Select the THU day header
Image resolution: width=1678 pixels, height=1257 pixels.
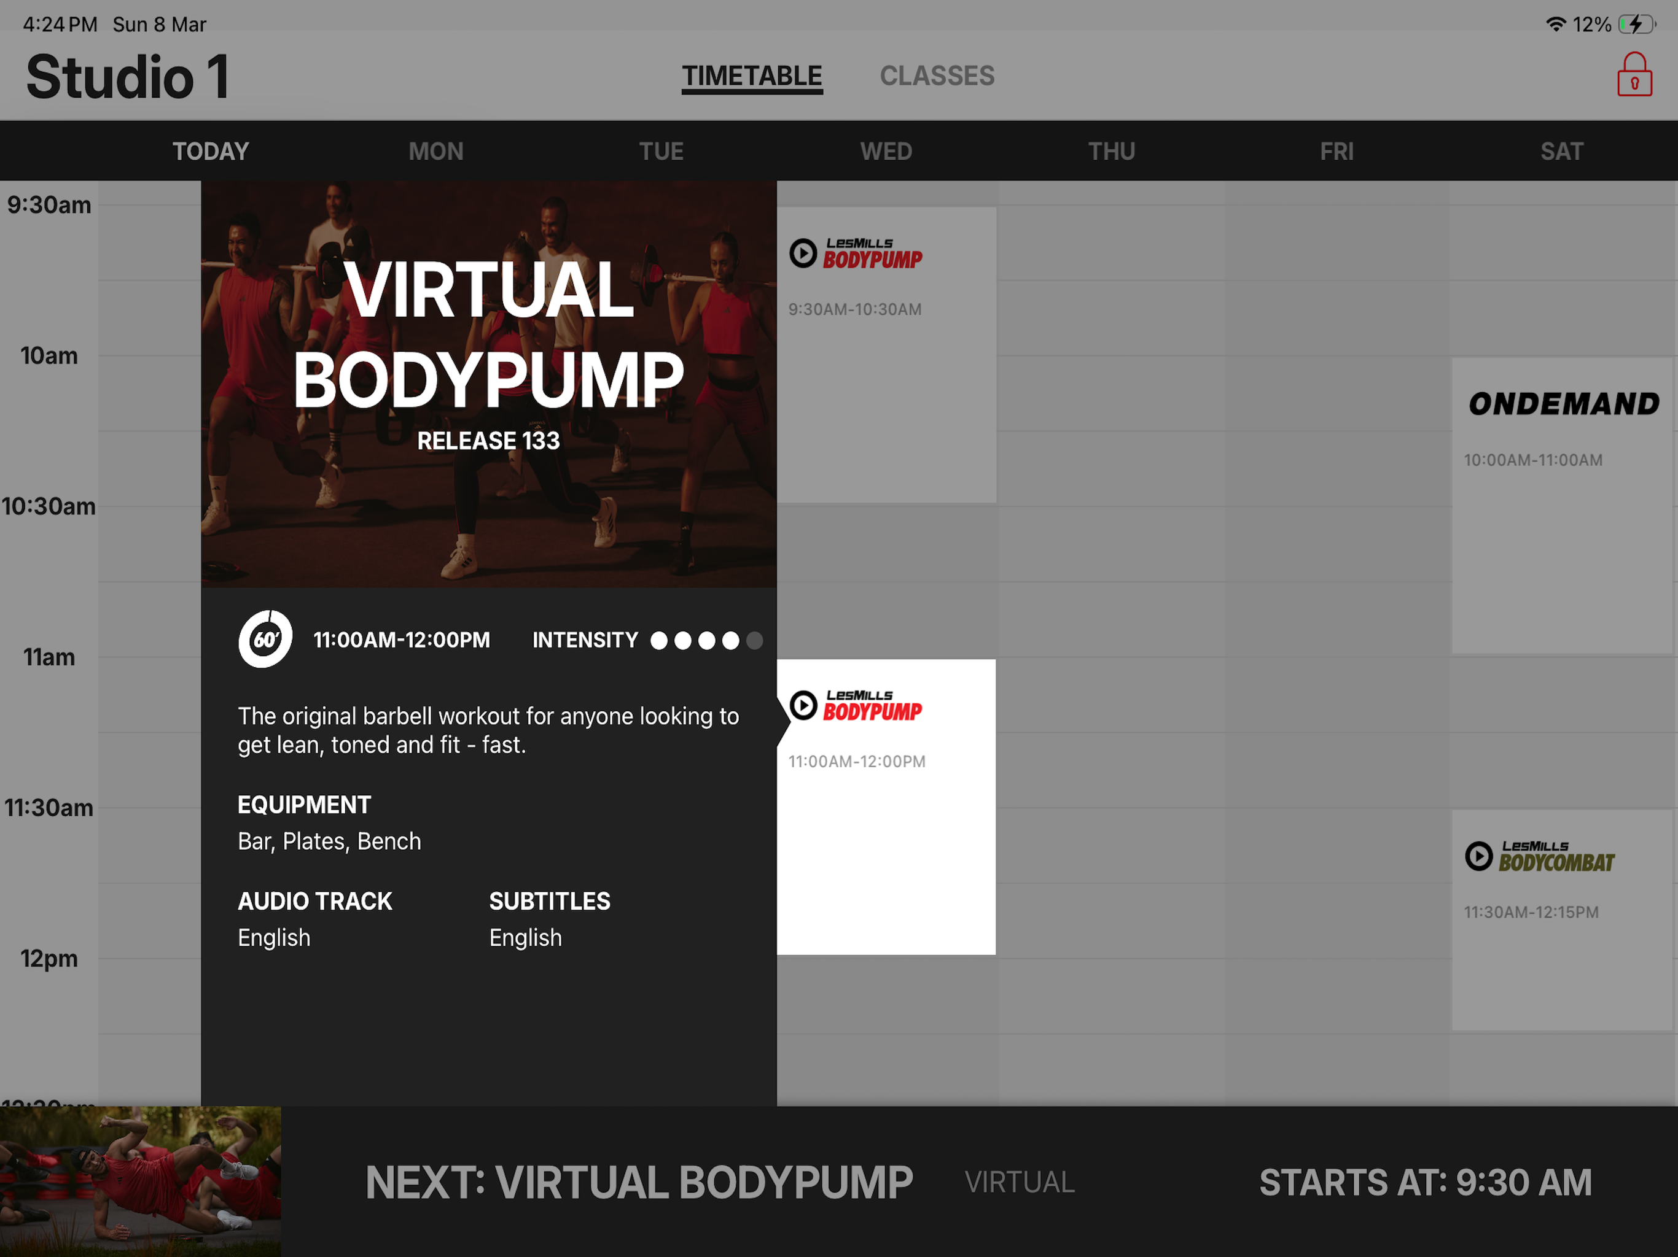click(1111, 152)
